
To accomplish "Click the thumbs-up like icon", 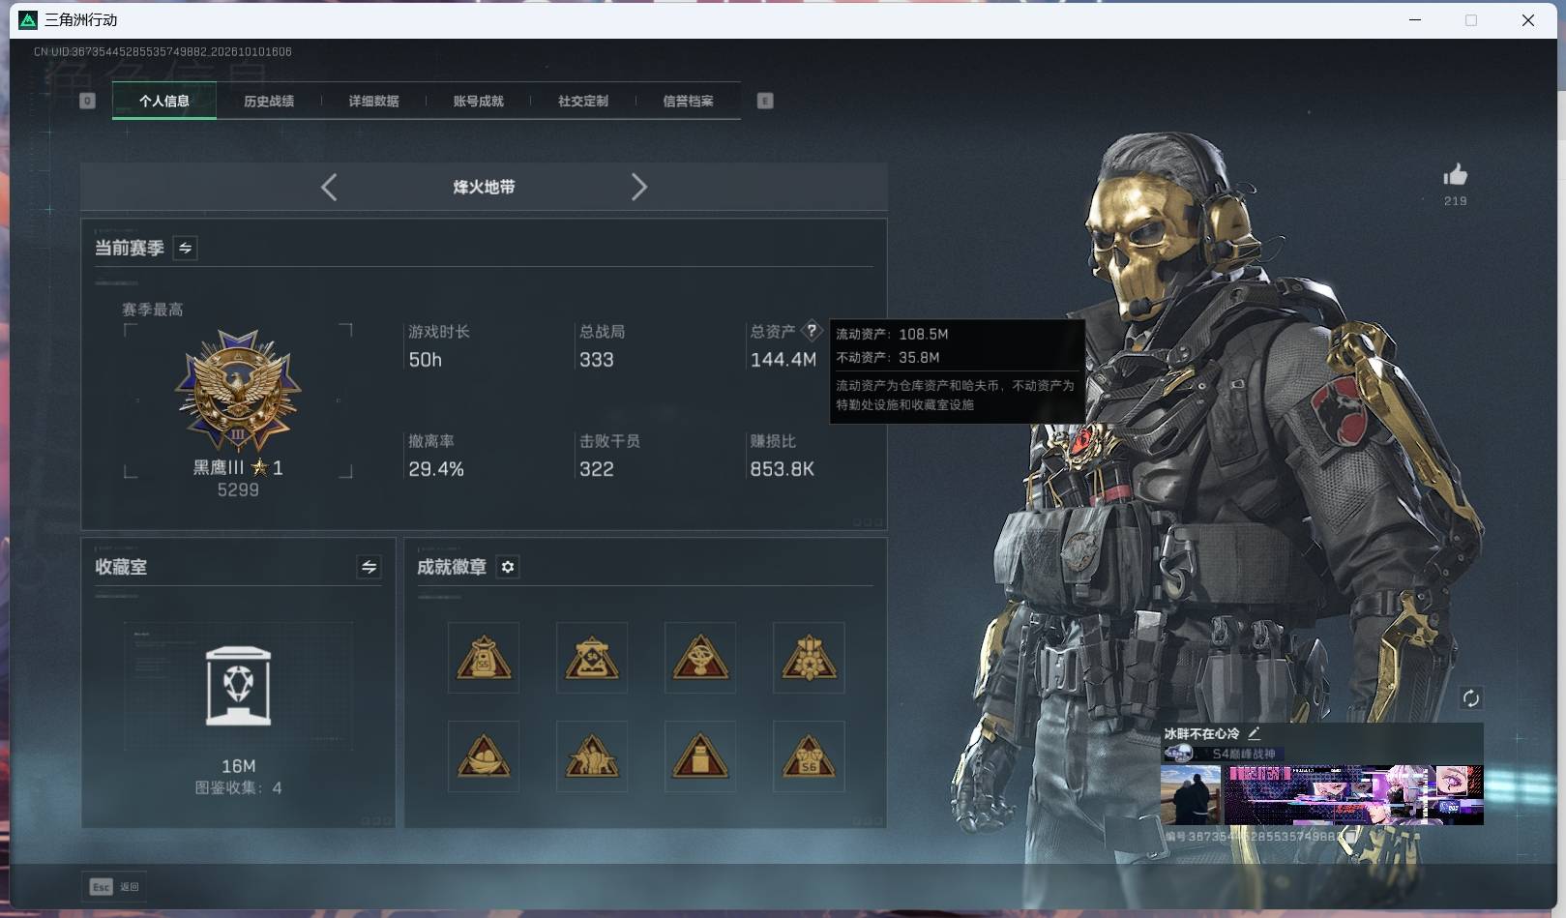I will click(x=1455, y=175).
